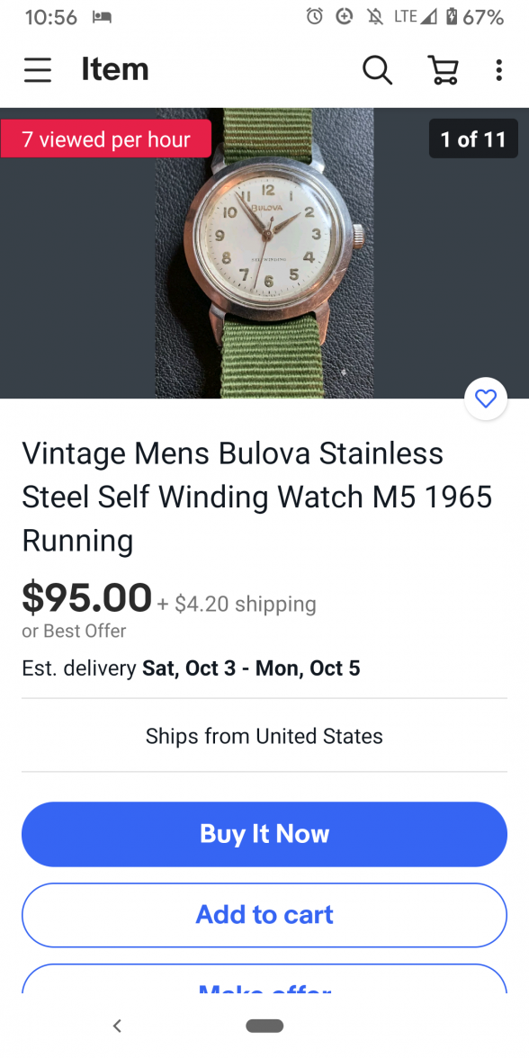Tap the 1 of 11 photo counter
This screenshot has height=1058, width=529.
click(473, 139)
